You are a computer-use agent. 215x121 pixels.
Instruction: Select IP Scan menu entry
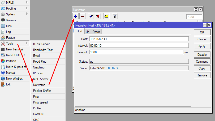[48, 73]
